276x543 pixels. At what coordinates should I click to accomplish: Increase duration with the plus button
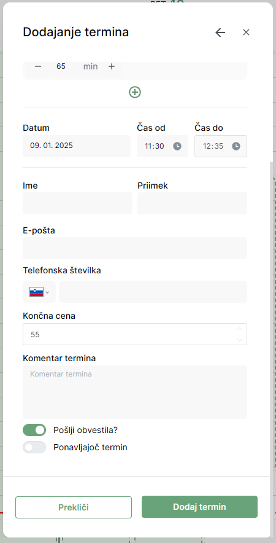pyautogui.click(x=112, y=66)
